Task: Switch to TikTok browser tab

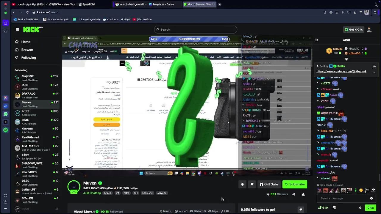Action: (60, 4)
